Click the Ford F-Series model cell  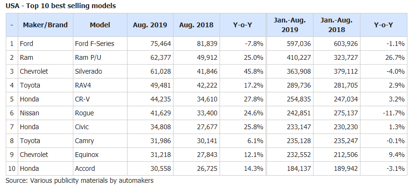(x=100, y=44)
